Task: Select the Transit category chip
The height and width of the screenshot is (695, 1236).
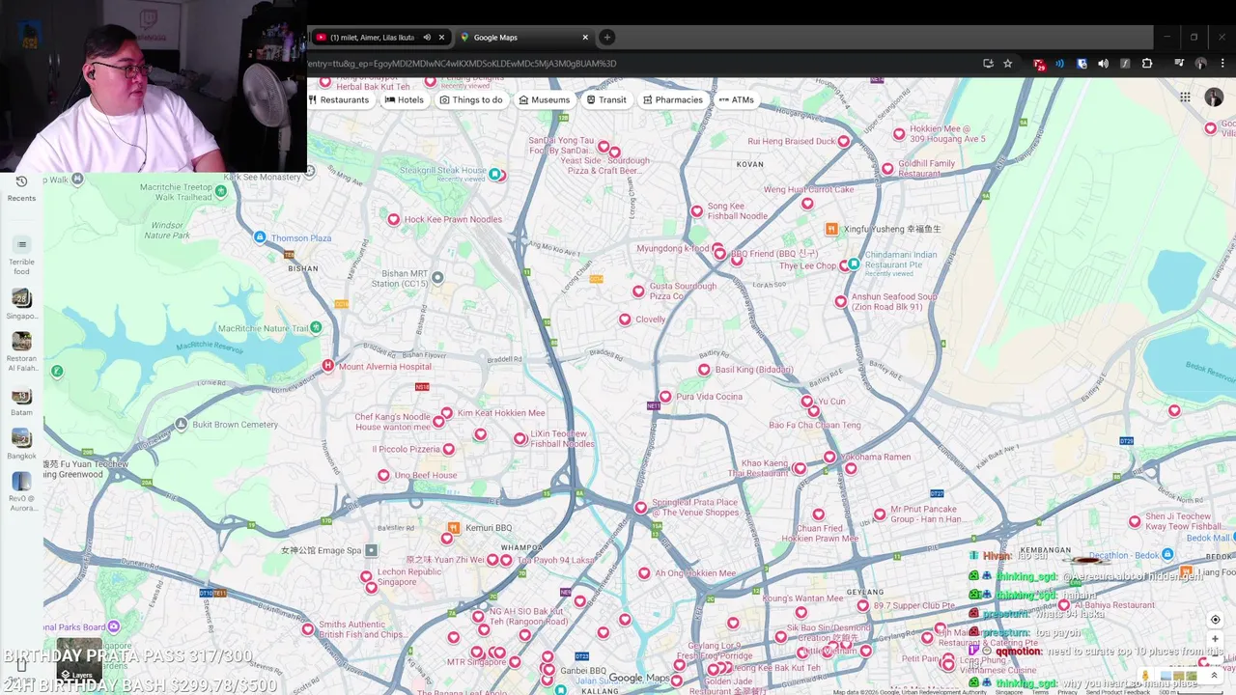Action: pyautogui.click(x=606, y=99)
